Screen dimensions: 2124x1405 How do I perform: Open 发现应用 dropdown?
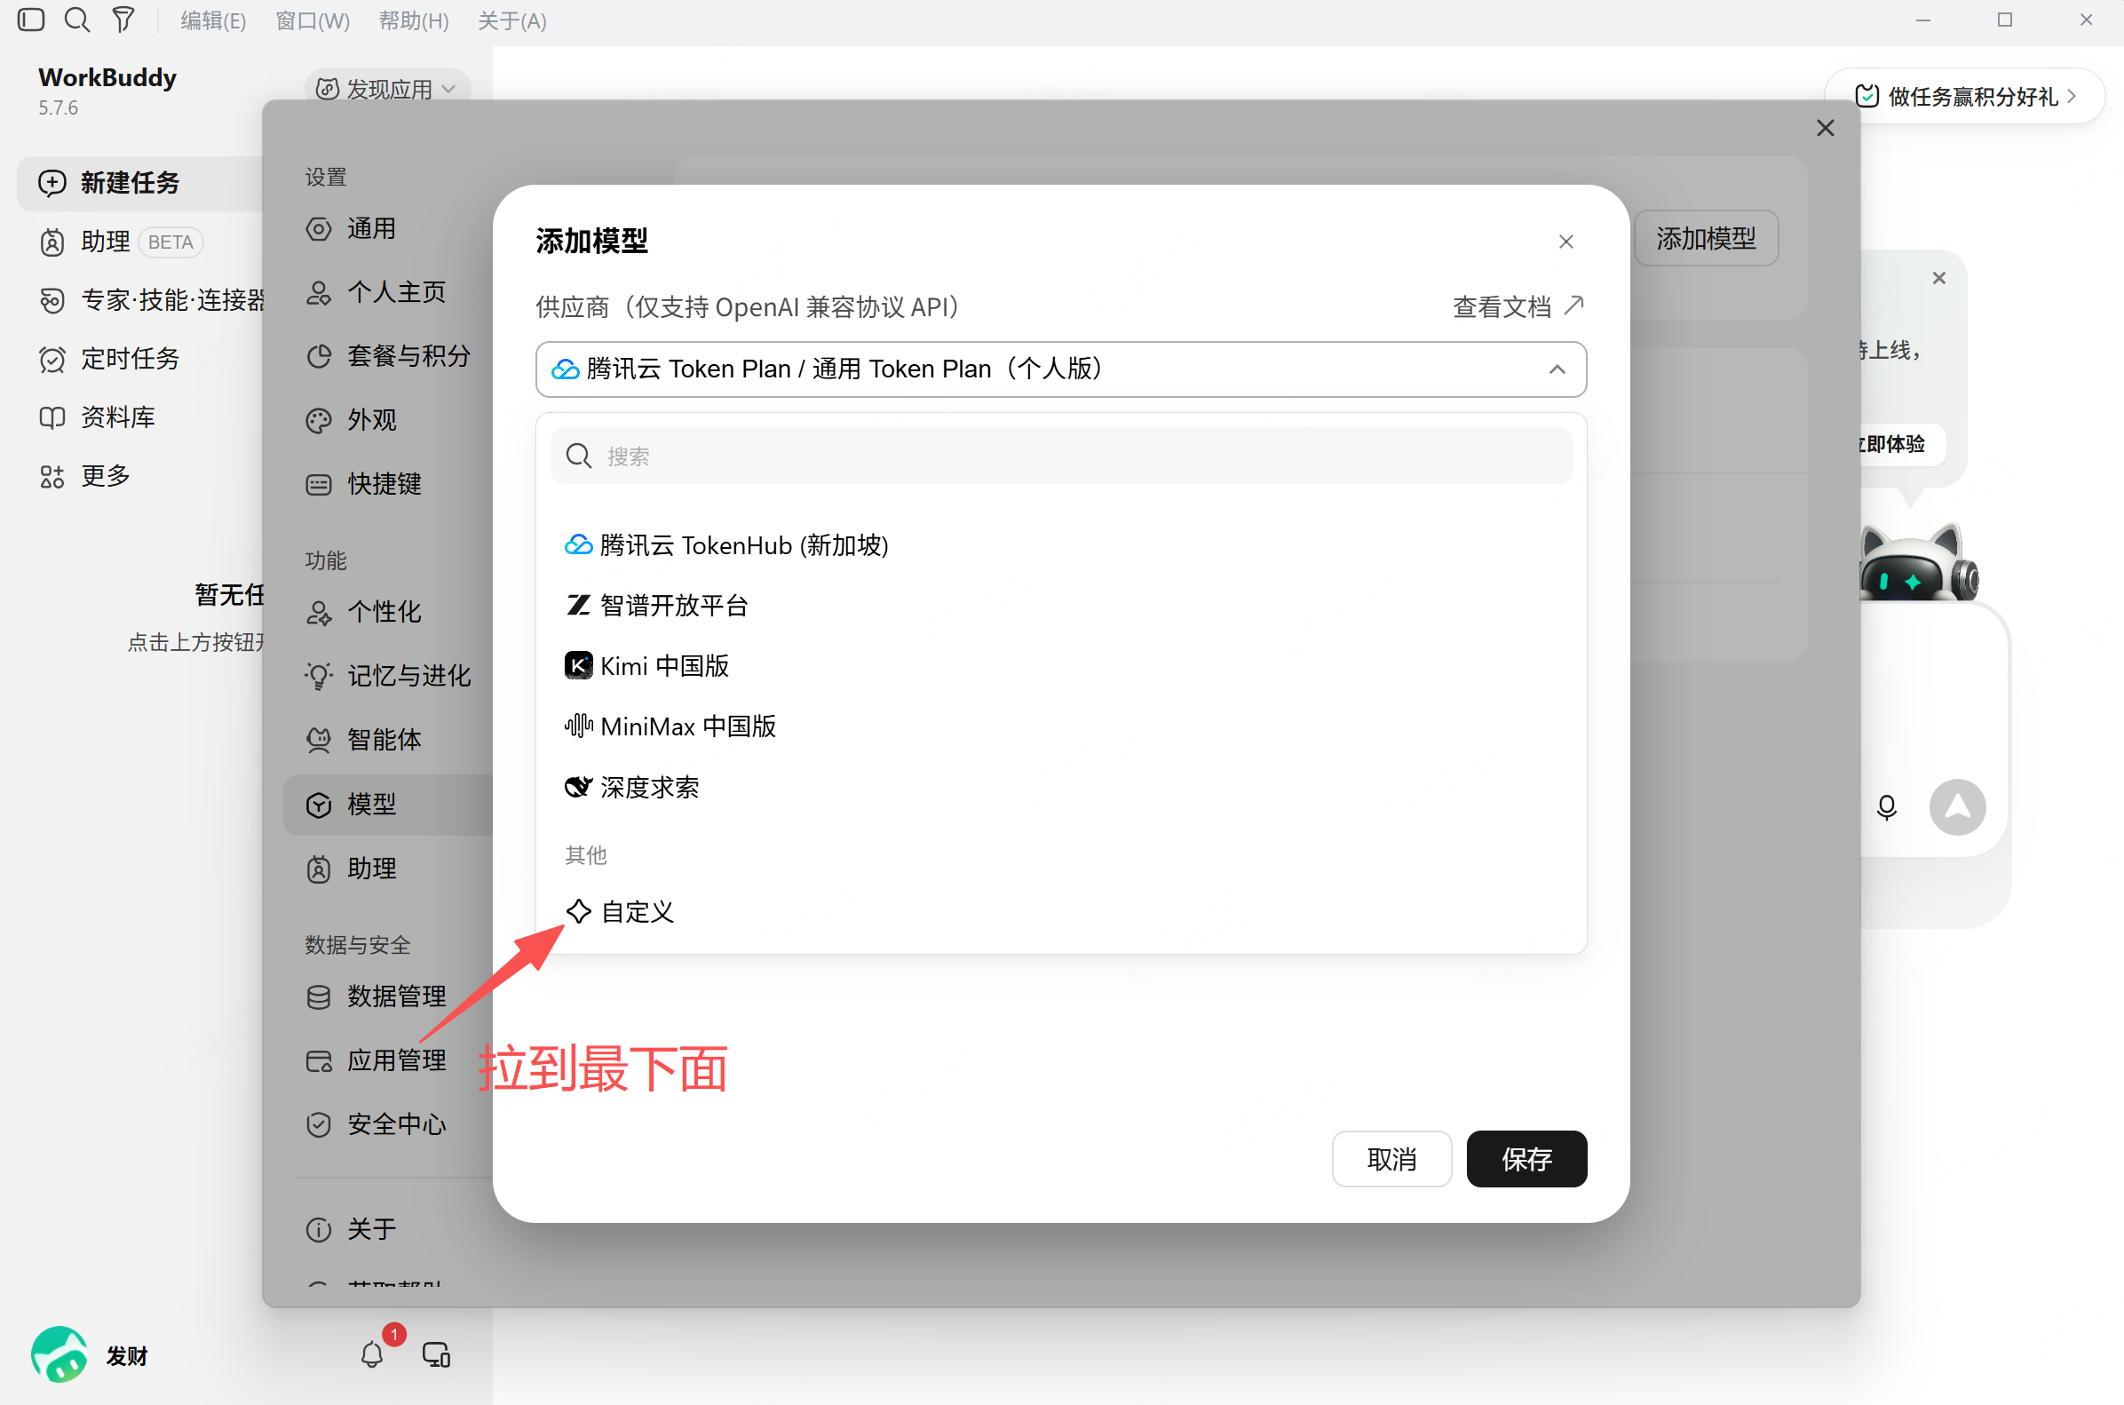tap(388, 89)
